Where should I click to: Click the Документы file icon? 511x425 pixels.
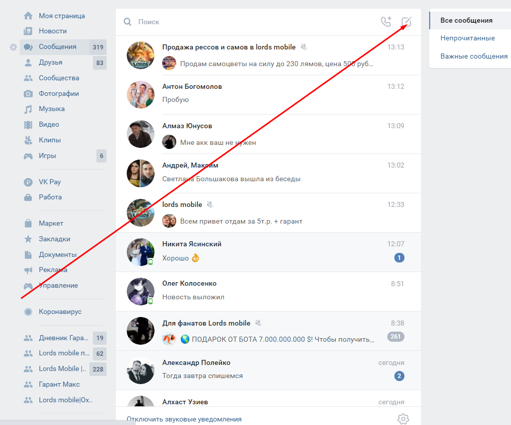click(x=28, y=255)
